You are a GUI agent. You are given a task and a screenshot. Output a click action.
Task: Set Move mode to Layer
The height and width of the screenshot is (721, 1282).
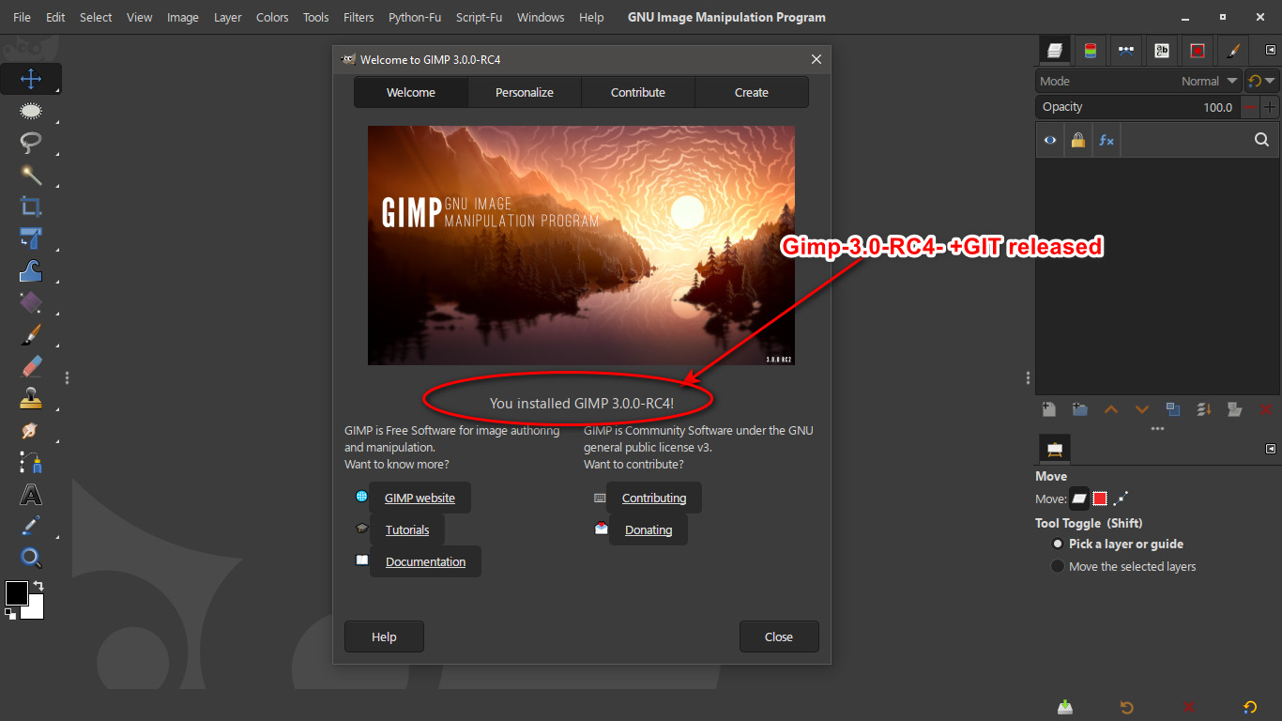1079,499
